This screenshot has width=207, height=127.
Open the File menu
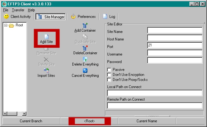(x=6, y=10)
